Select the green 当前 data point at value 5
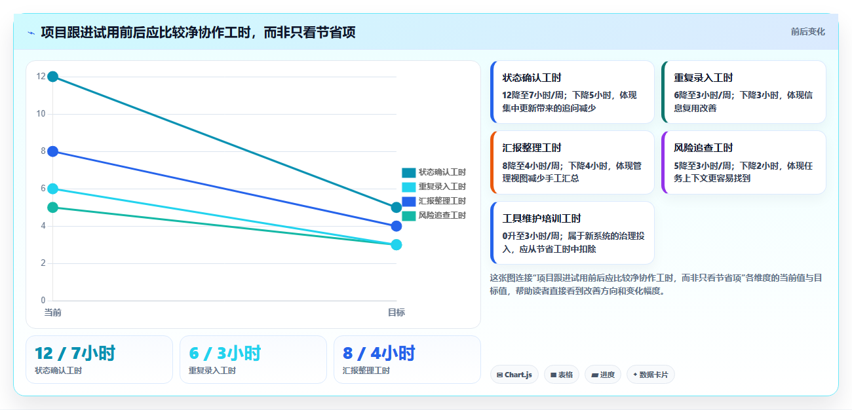This screenshot has height=410, width=852. point(53,208)
